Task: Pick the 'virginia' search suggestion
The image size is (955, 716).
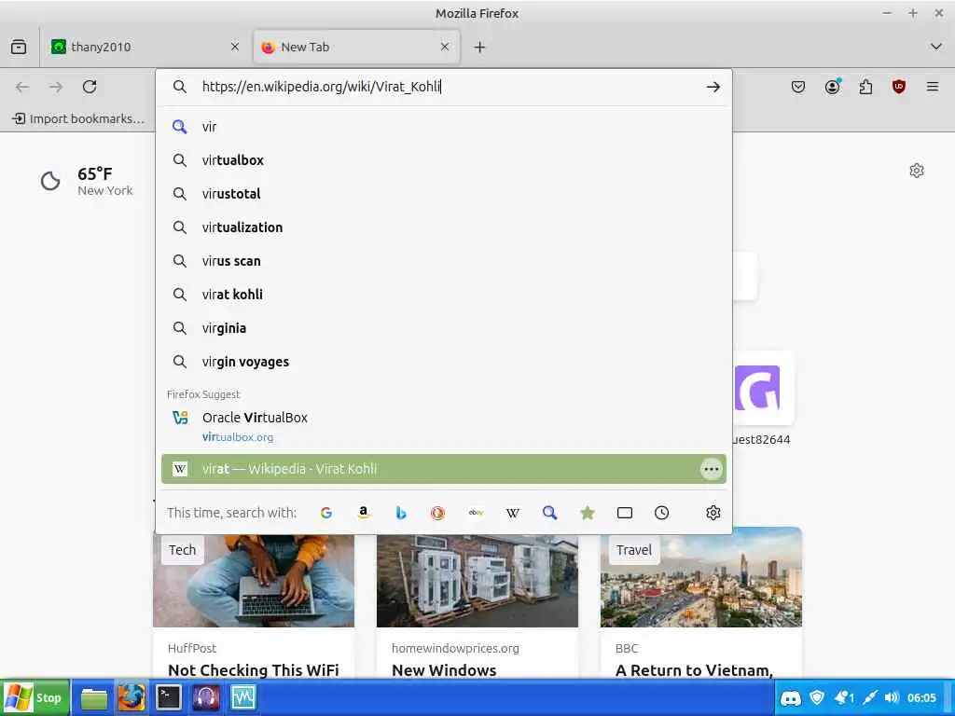Action: tap(444, 328)
